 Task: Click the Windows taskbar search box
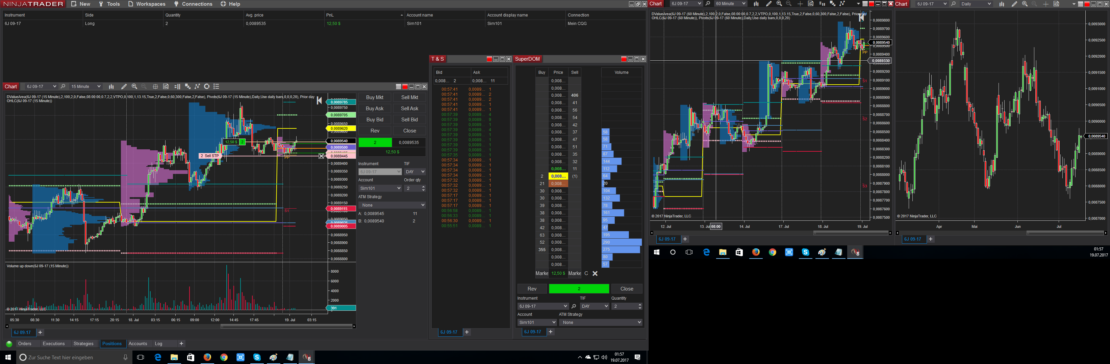point(74,357)
